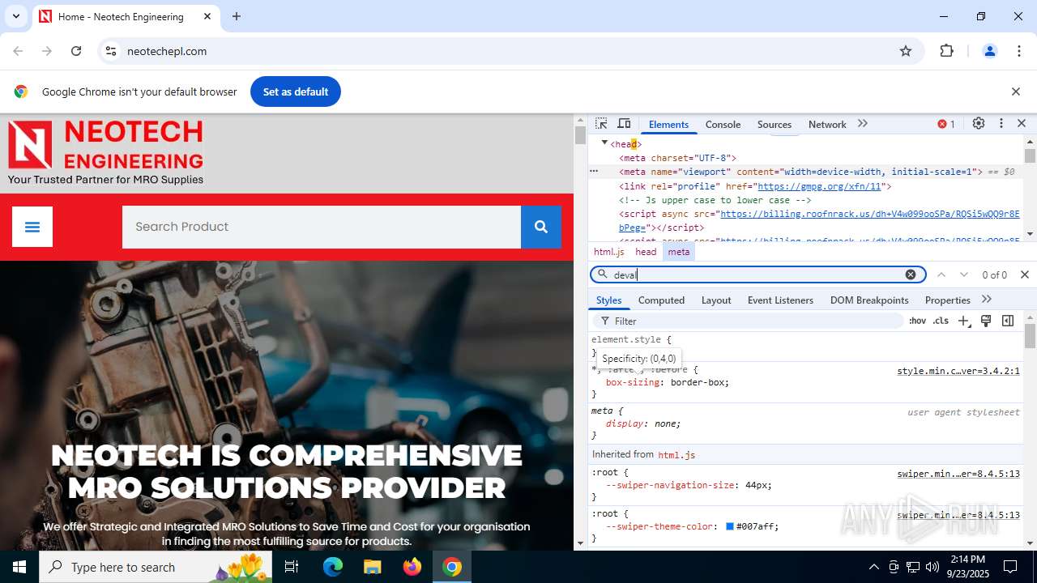Open the Properties tab

click(947, 300)
